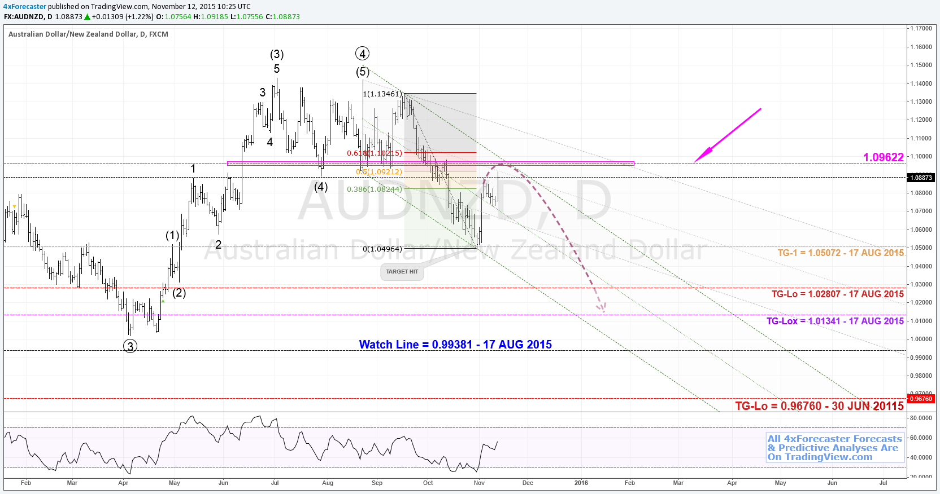Select the Fibonacci 0(1.04964) level label
This screenshot has width=940, height=494.
[x=382, y=249]
